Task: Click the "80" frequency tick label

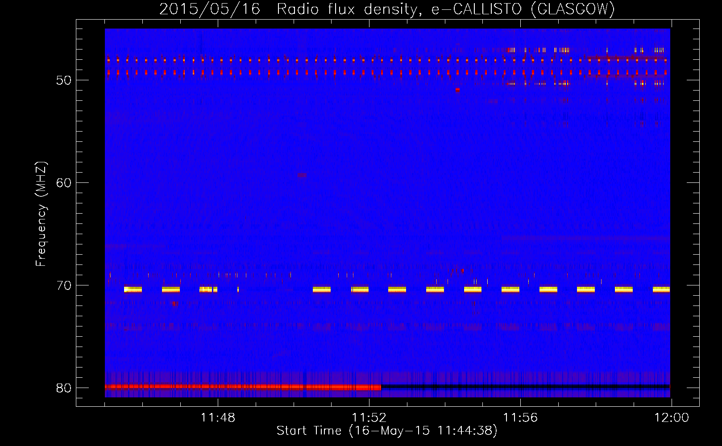Action: point(64,388)
